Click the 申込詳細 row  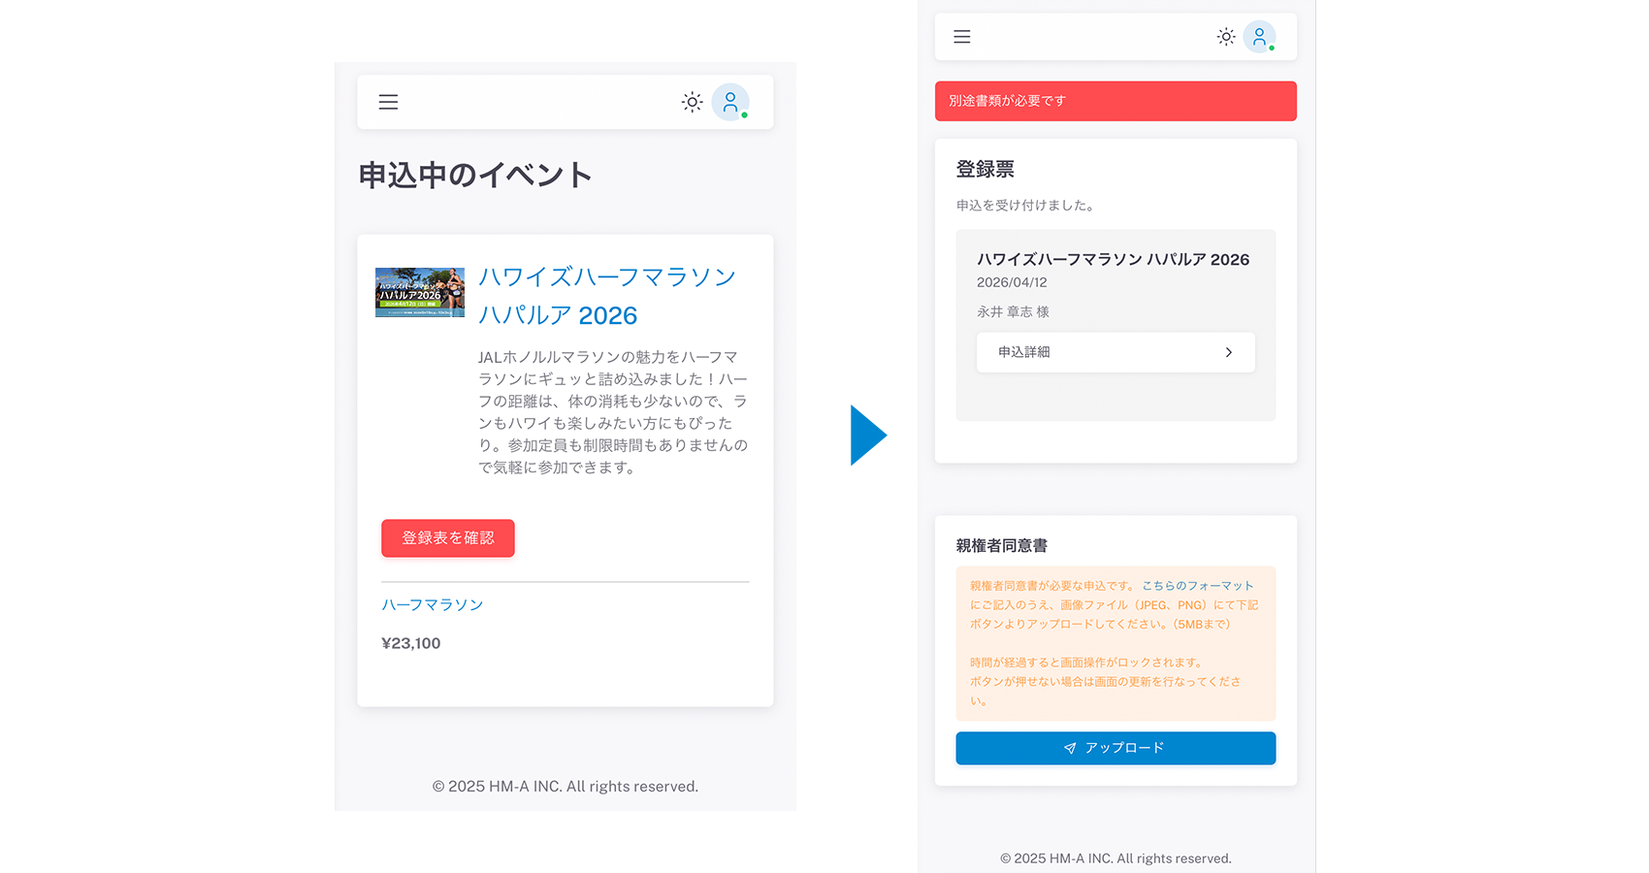tap(1115, 352)
